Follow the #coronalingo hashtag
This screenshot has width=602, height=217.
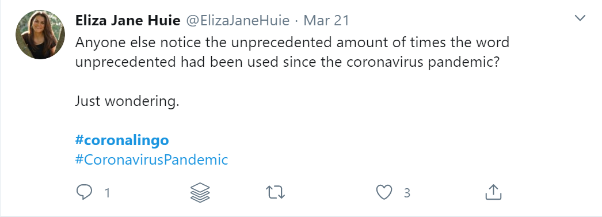pos(122,140)
